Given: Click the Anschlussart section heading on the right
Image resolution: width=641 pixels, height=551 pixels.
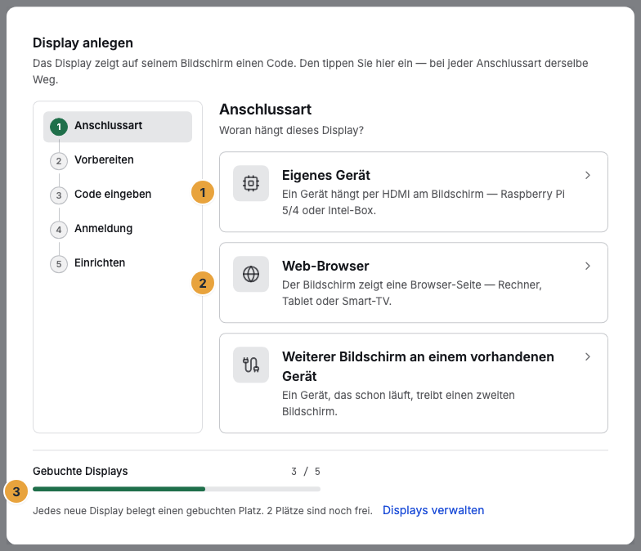Looking at the screenshot, I should (x=265, y=110).
